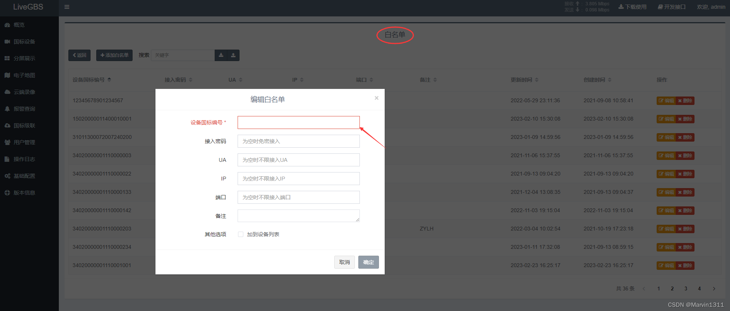Check the 加到设备列表 checkbox
Viewport: 730px width, 311px height.
(x=241, y=234)
